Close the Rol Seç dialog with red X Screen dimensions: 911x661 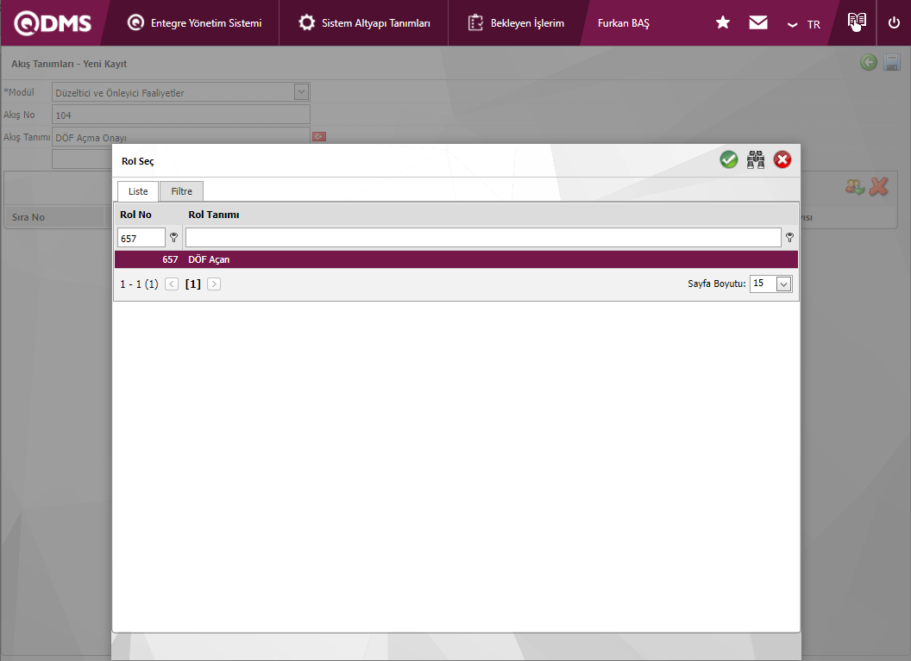(782, 159)
